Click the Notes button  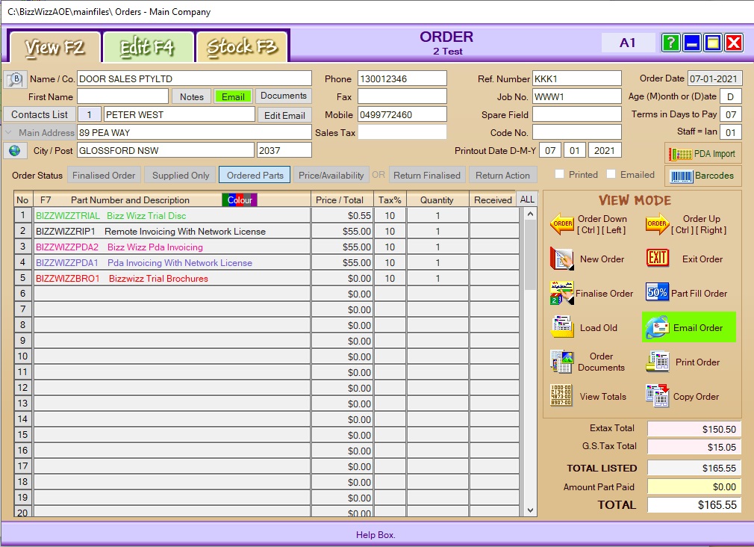pyautogui.click(x=191, y=97)
